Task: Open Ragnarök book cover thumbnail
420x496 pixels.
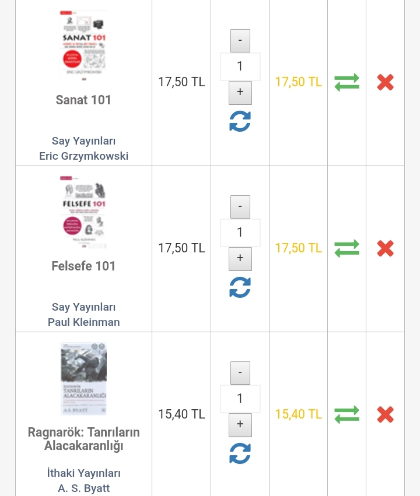Action: pyautogui.click(x=83, y=379)
